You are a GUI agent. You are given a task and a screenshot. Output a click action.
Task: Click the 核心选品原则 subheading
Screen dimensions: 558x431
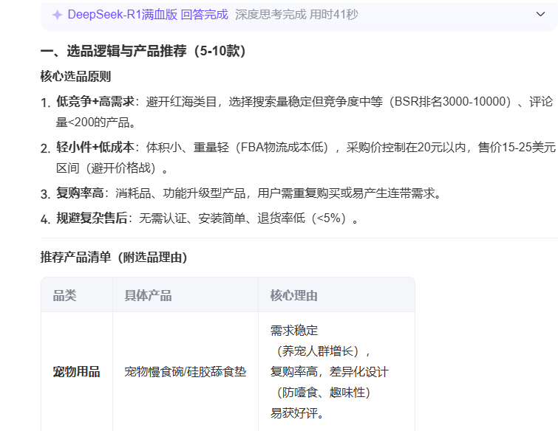click(75, 77)
